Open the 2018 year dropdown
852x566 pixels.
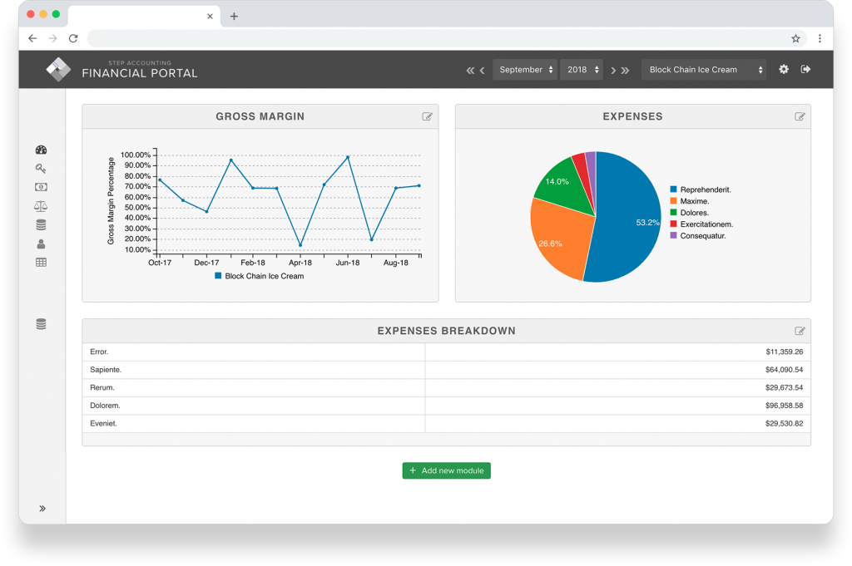pyautogui.click(x=582, y=70)
